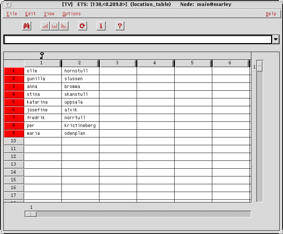Select column header 5
Screen dimensions: 283x234
[193, 63]
